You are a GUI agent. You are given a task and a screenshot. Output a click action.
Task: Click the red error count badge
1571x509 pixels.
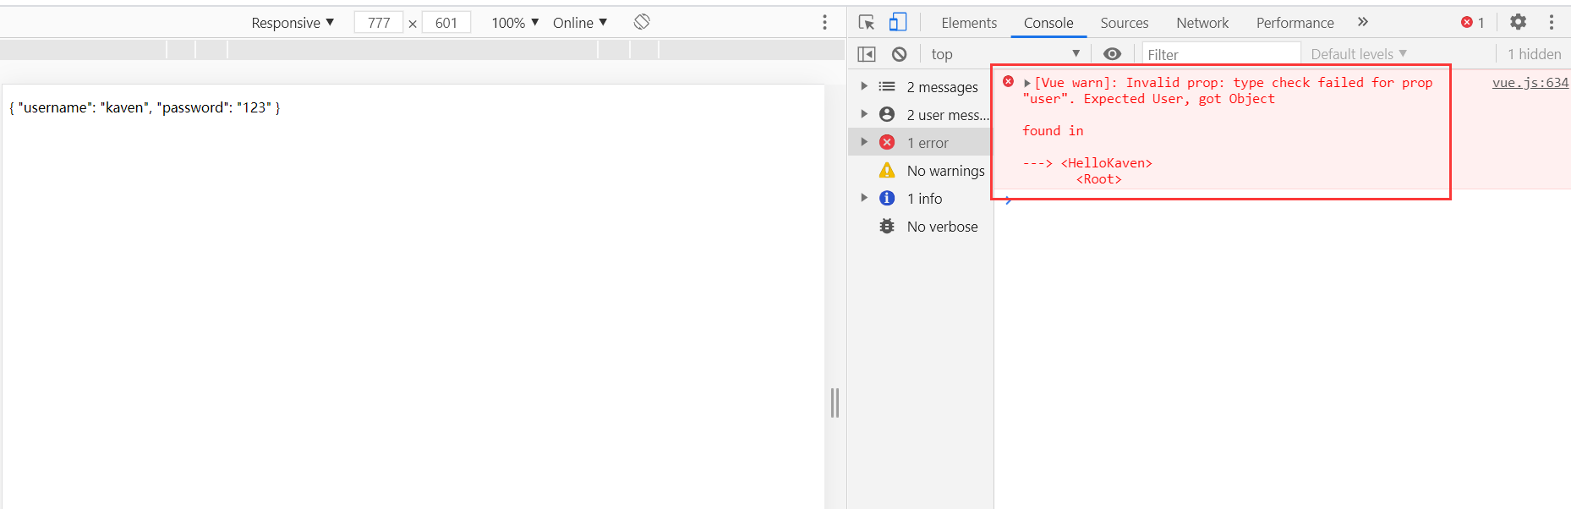1473,23
